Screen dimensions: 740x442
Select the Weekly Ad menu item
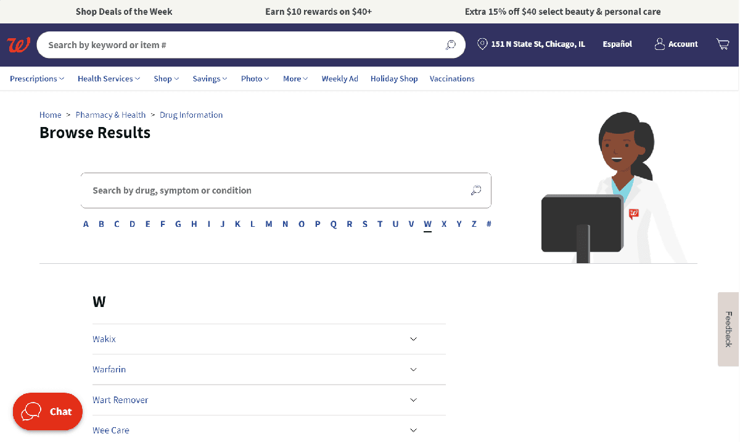340,79
